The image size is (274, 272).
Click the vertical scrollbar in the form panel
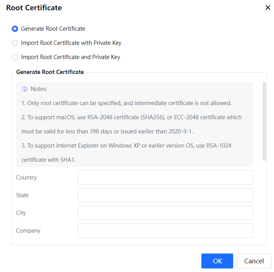pos(264,121)
